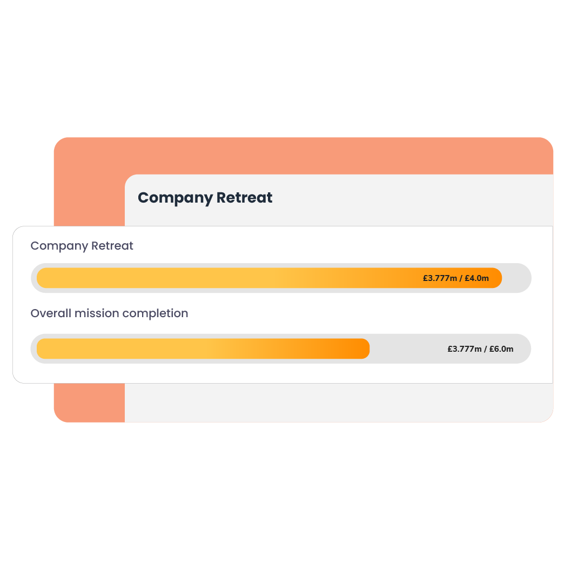The width and height of the screenshot is (571, 563).
Task: Select the Overall mission completion label
Action: tap(109, 313)
